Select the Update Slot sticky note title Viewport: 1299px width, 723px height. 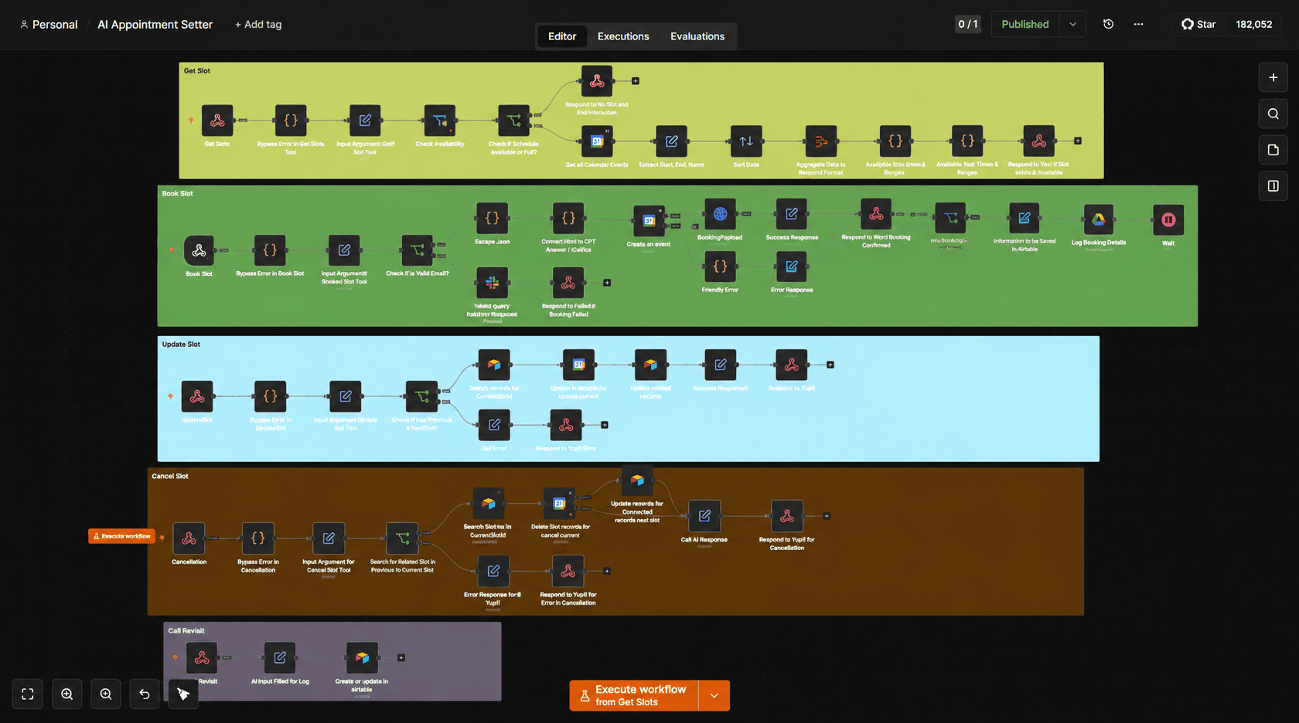pyautogui.click(x=181, y=345)
